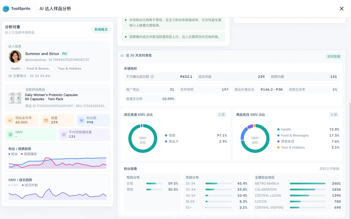Click the CALABARZON region row

[298, 189]
